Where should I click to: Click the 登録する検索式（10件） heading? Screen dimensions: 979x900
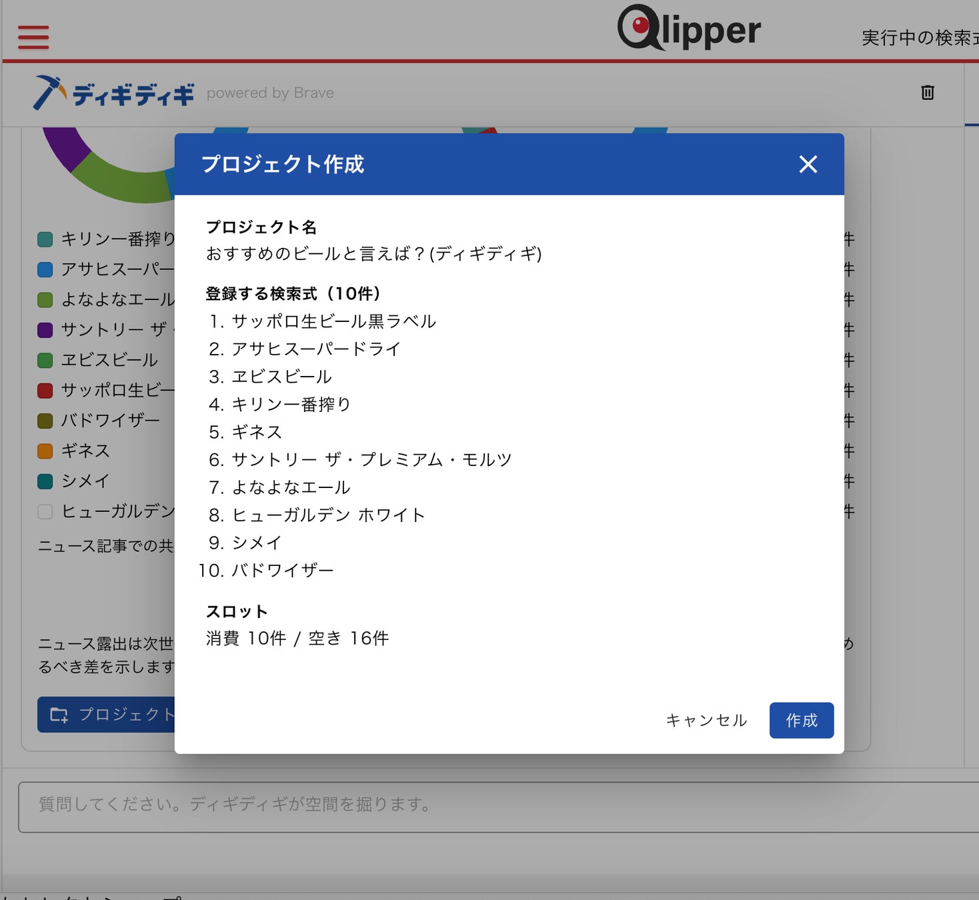293,293
